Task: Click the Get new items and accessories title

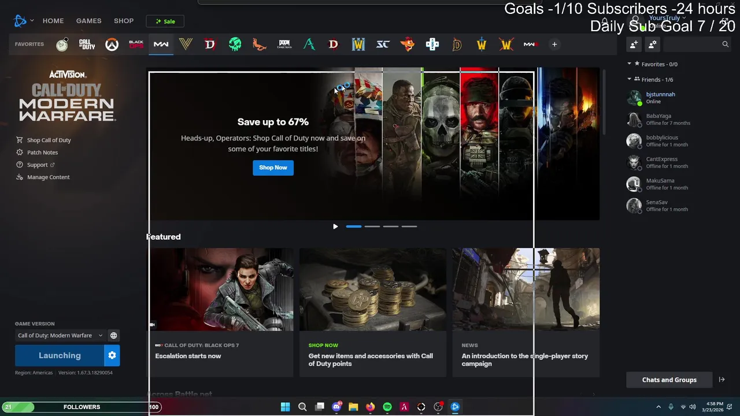Action: click(371, 360)
